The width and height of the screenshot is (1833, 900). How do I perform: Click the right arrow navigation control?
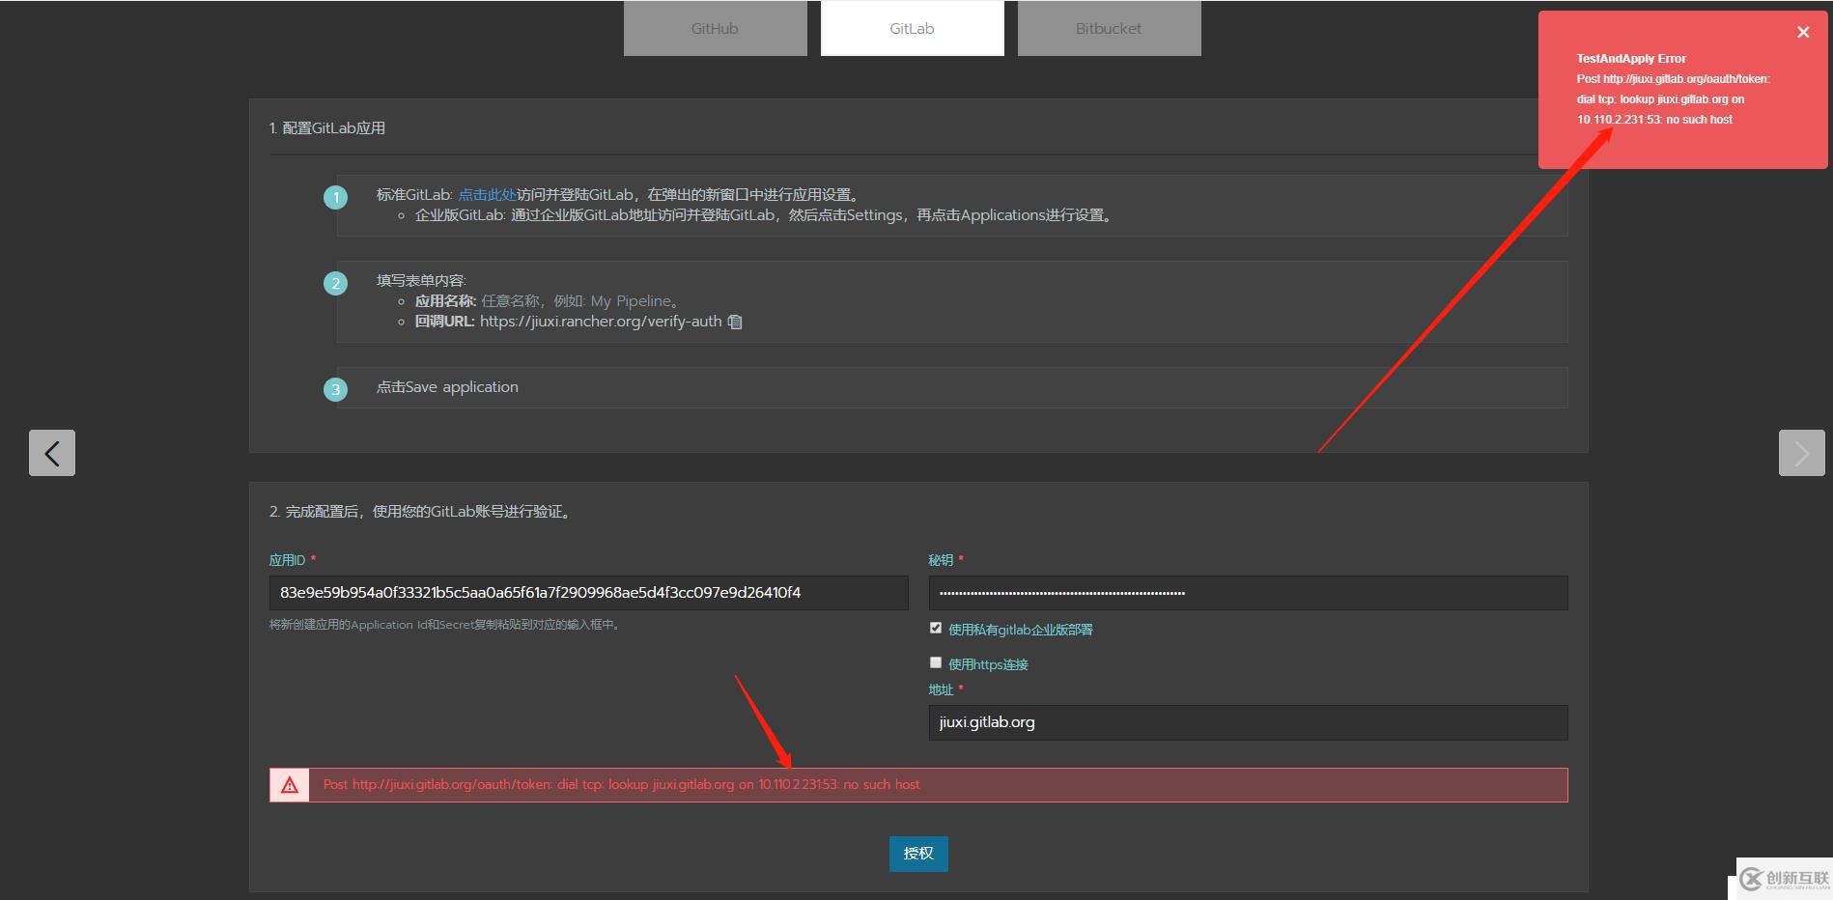click(x=1800, y=452)
